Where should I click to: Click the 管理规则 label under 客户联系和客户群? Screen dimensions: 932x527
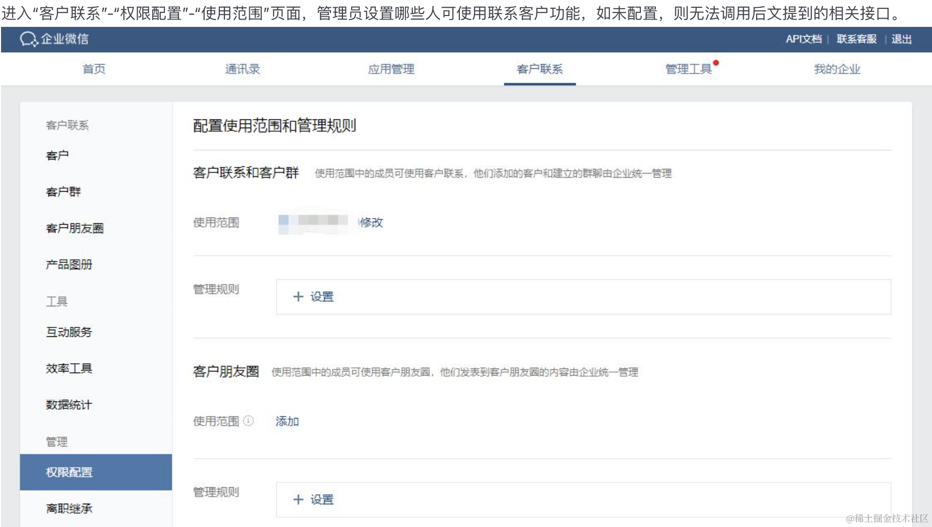tap(216, 289)
